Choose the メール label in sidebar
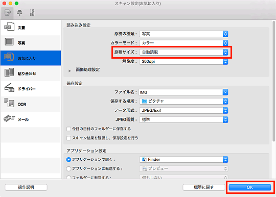 (x=23, y=119)
